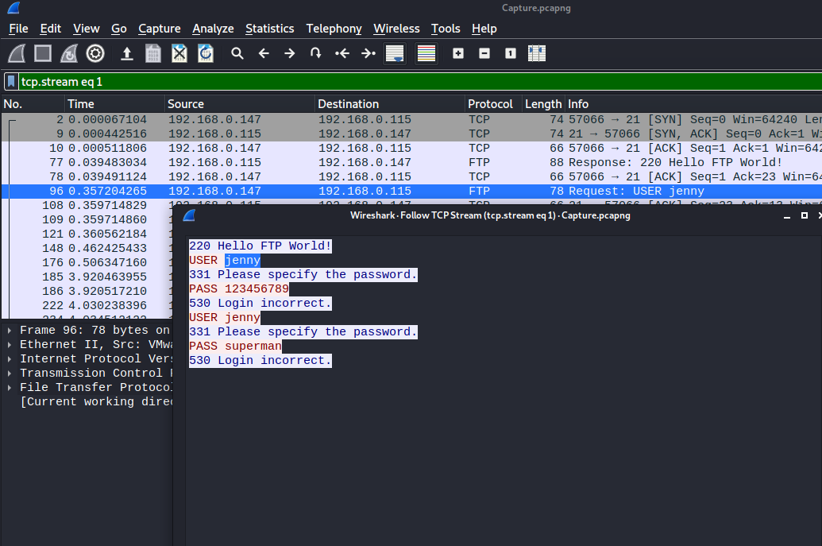Screen dimensions: 822x546
Task: Click 'PASS superman' line in stream
Action: pyautogui.click(x=235, y=347)
